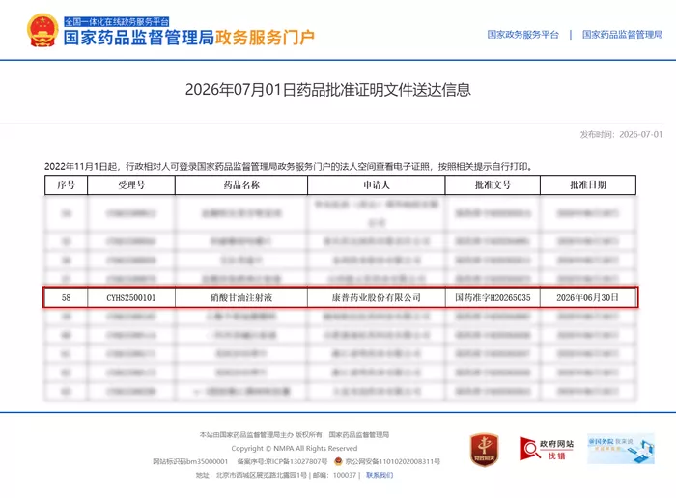
Task: Click the 国家药品监督管理局政务服务门户 site title
Action: [x=189, y=38]
